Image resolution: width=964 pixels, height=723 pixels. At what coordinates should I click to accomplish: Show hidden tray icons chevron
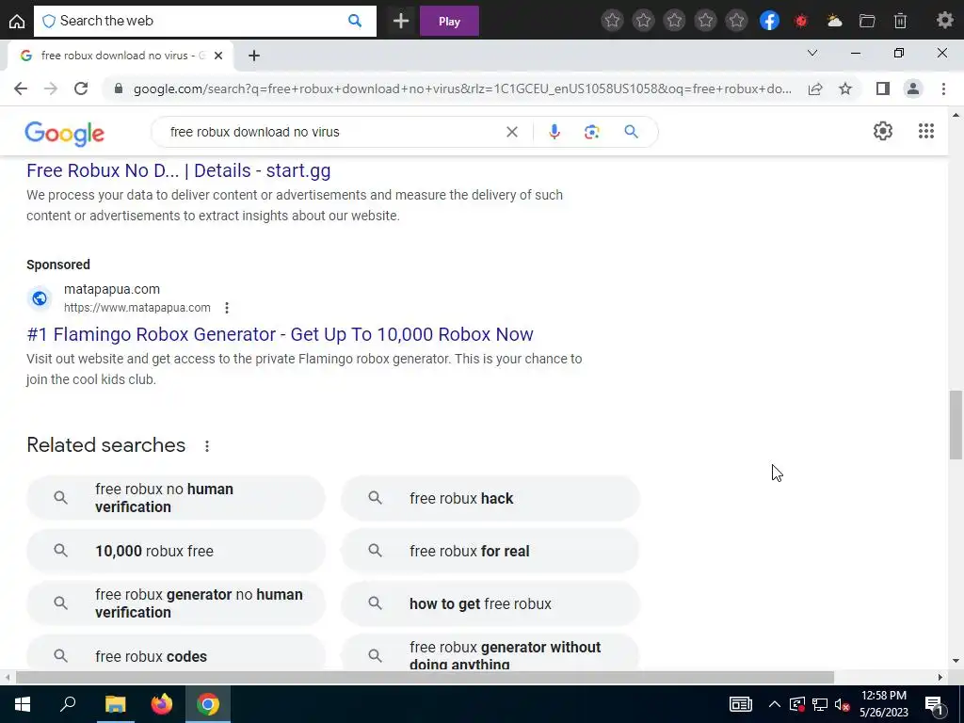[775, 704]
